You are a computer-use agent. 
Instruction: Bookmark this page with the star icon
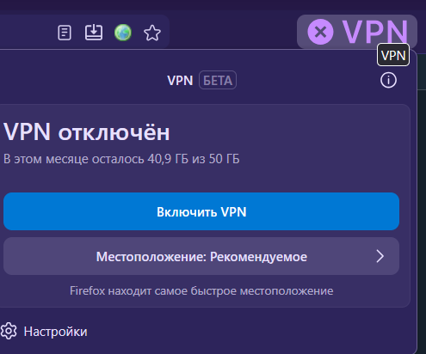(x=152, y=33)
